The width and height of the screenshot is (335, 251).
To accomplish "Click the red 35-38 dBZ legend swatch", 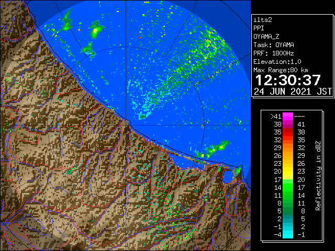I will point(288,132).
